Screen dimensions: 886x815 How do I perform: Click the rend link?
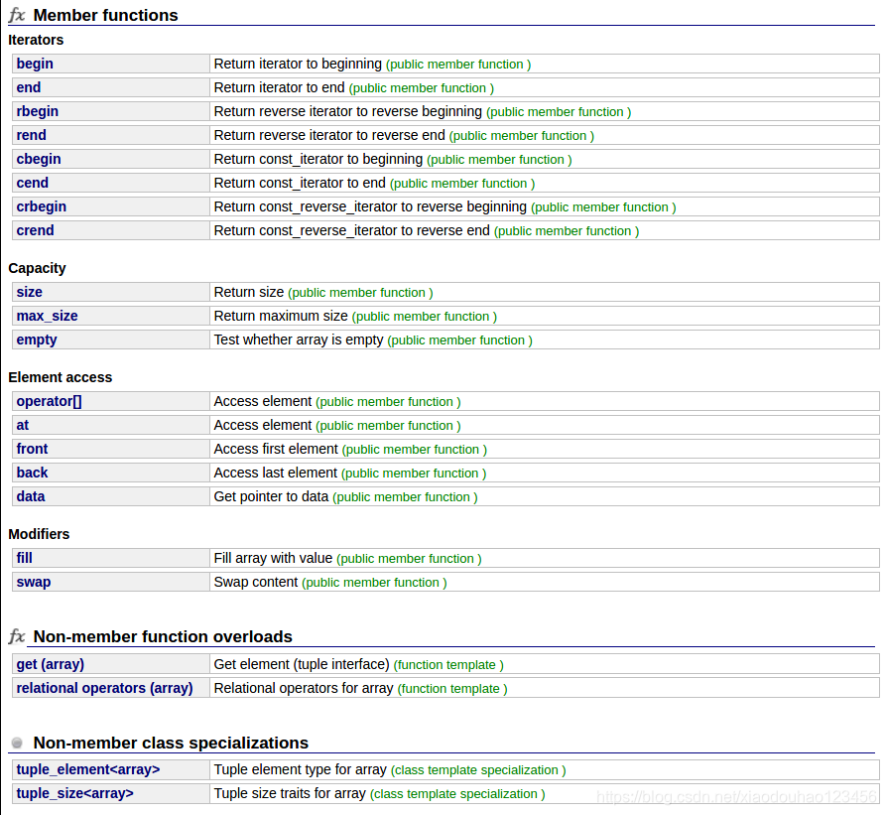pyautogui.click(x=31, y=135)
